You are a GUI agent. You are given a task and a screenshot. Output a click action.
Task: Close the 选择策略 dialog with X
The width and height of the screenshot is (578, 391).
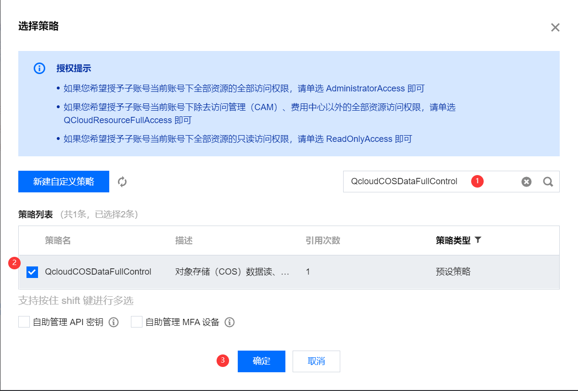[555, 27]
